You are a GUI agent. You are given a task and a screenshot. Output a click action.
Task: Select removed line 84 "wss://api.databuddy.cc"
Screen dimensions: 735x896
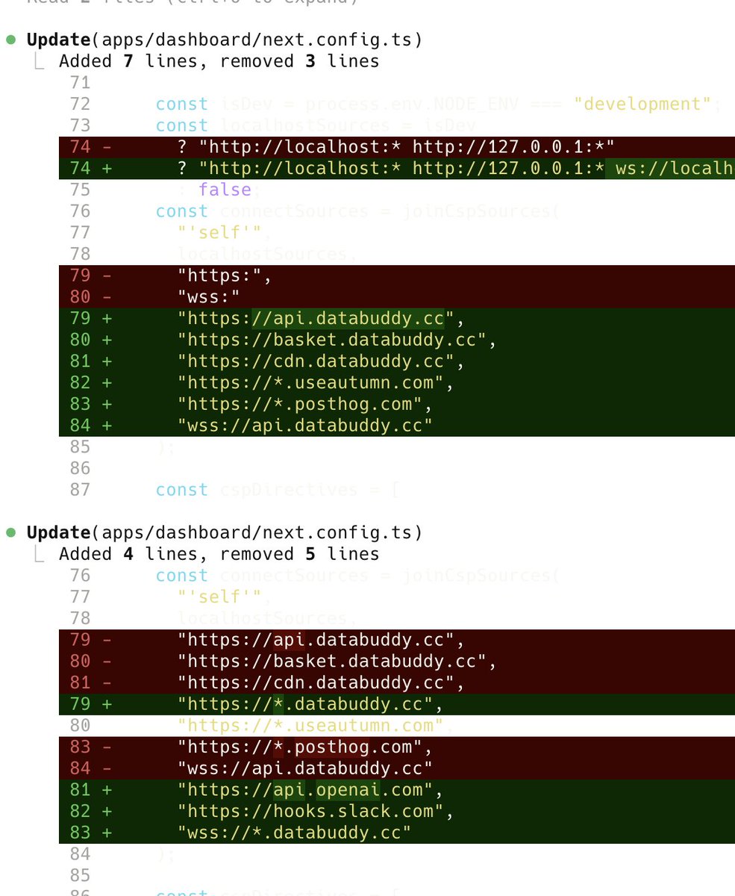tap(397, 769)
